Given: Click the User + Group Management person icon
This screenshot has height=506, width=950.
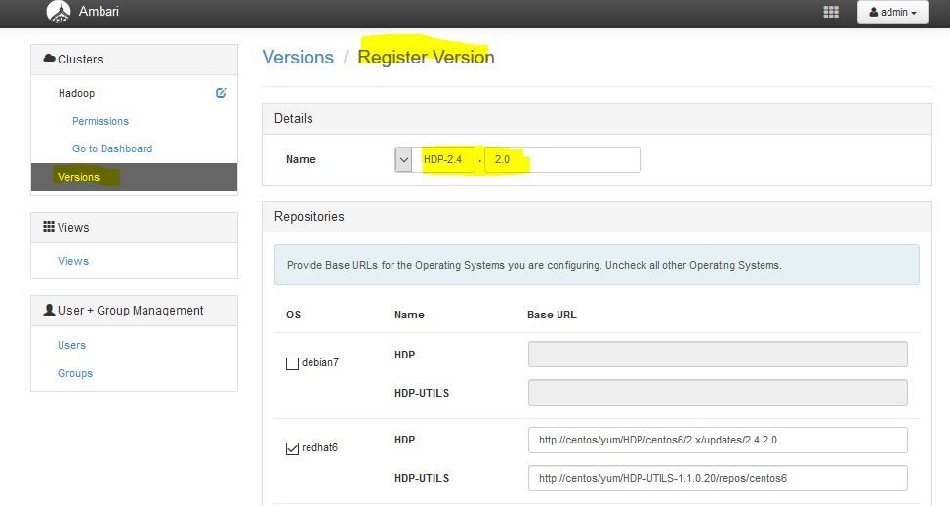Looking at the screenshot, I should click(x=49, y=310).
